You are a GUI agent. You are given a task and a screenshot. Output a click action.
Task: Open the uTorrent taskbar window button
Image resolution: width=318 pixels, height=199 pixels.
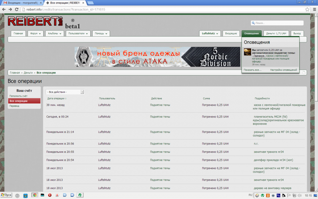(80, 195)
